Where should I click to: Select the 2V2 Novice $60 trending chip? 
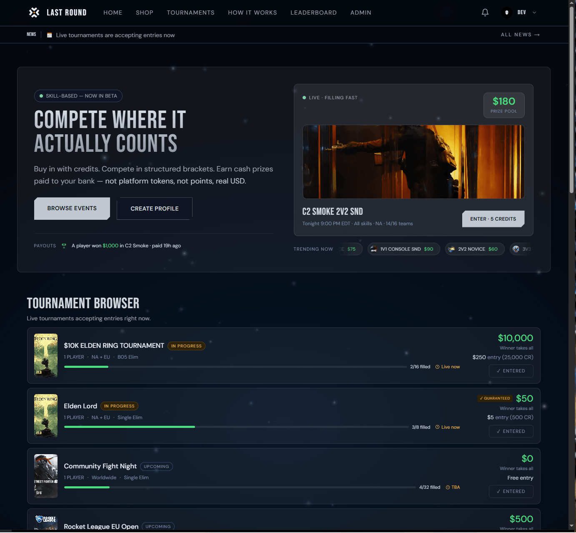click(x=475, y=249)
